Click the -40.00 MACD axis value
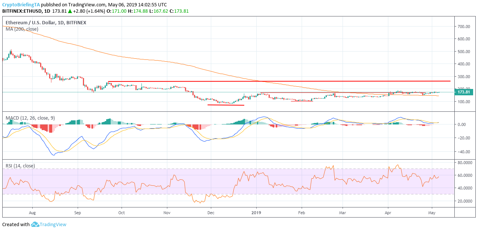478x231 pixels. [x=464, y=152]
